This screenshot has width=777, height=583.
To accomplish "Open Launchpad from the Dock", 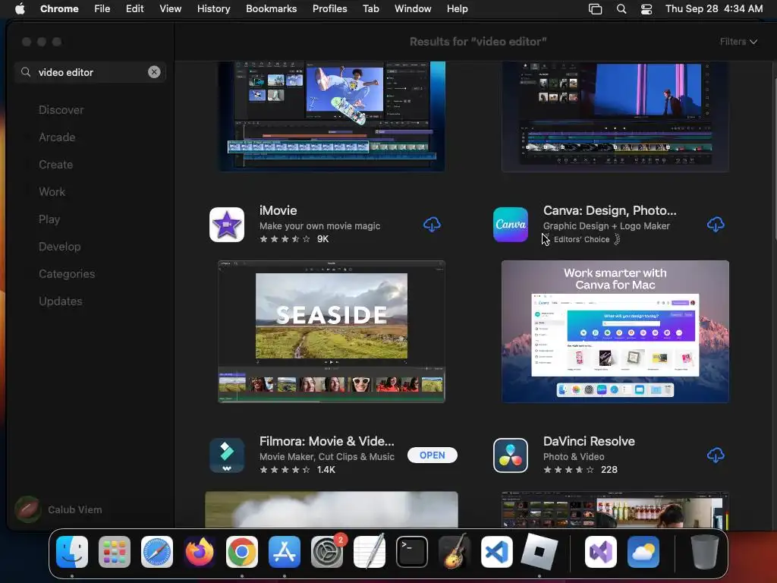I will point(115,552).
